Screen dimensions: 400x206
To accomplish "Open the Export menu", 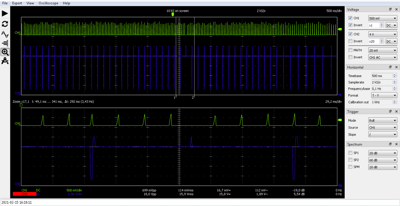I will point(17,3).
